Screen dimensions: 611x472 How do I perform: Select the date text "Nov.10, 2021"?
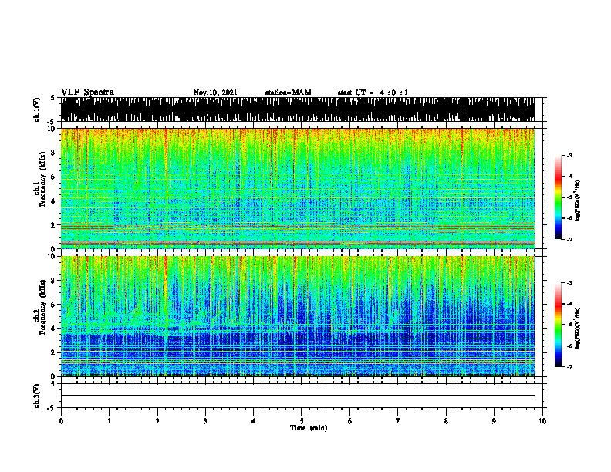tap(215, 93)
